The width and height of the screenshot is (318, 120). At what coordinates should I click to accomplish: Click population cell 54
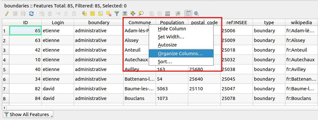172,79
